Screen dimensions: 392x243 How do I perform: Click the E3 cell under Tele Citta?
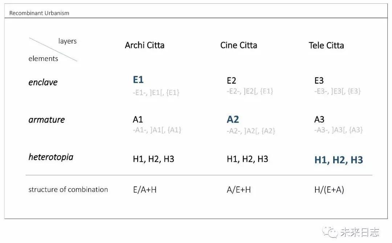[319, 81]
